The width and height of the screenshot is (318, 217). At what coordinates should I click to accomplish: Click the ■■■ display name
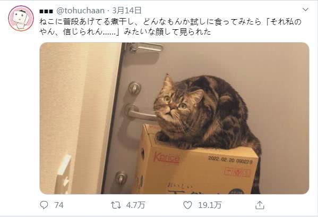[46, 11]
